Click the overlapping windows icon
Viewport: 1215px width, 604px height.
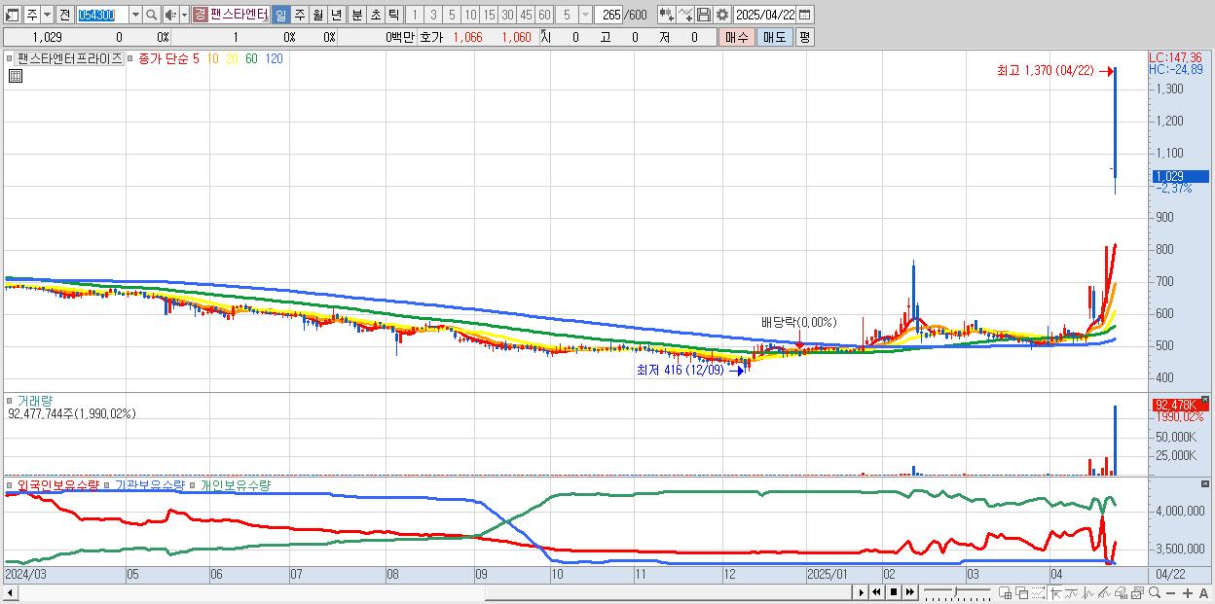[x=1022, y=592]
